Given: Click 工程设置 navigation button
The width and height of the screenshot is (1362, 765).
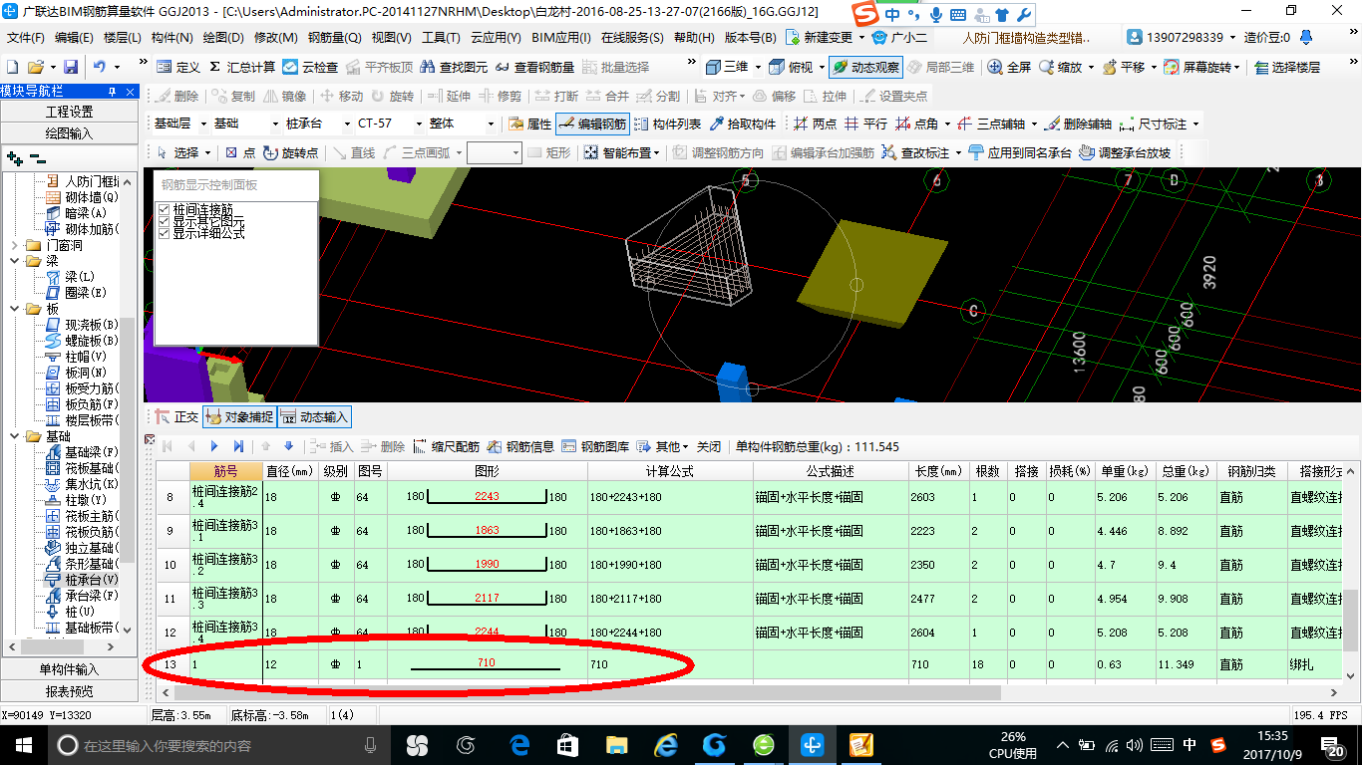Looking at the screenshot, I should (x=70, y=112).
